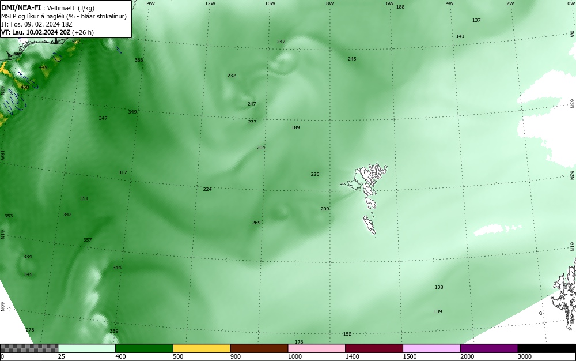This screenshot has height=361, width=576.
Task: Click the map value 225
Action: (315, 174)
